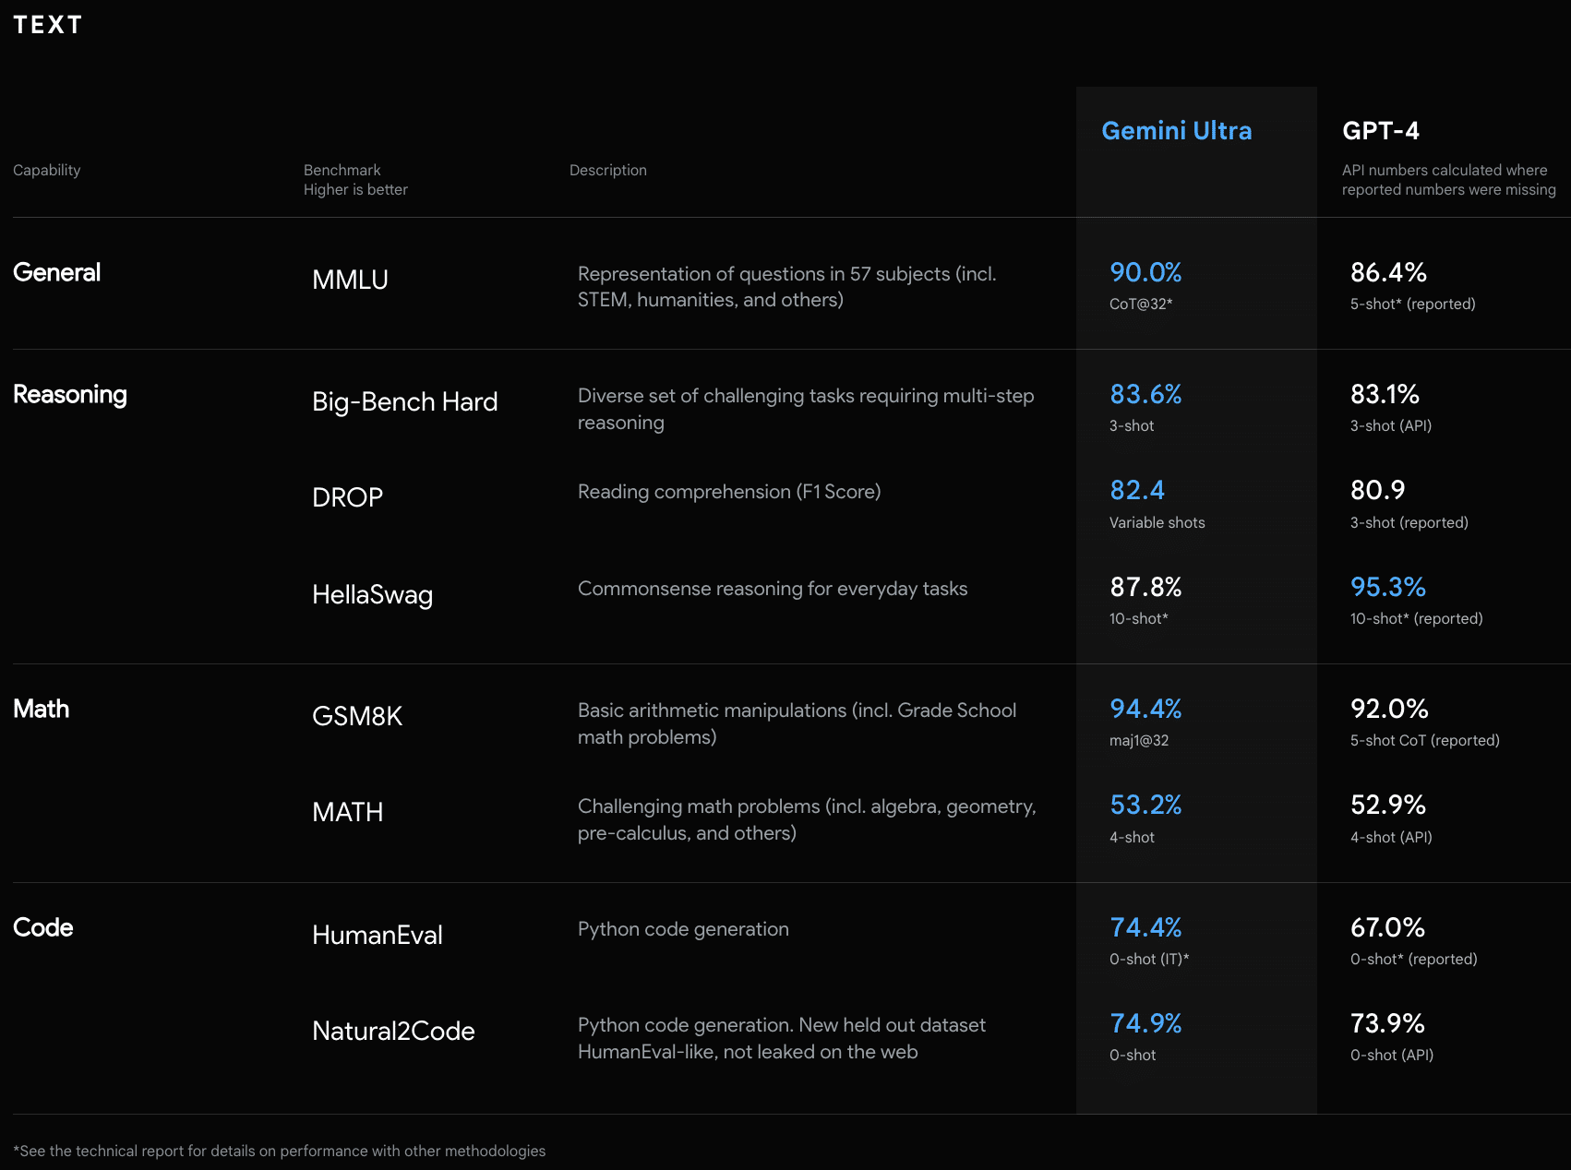Viewport: 1571px width, 1170px height.
Task: Click the technical report footnote text
Action: tap(280, 1151)
